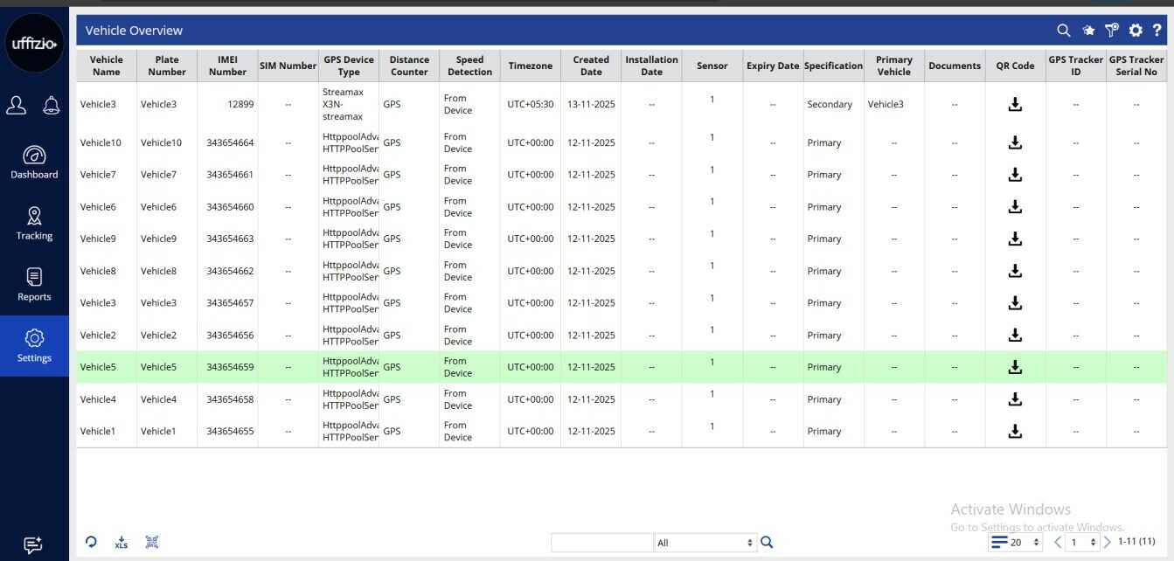Download QR code for IMEI 12899 row
1174x561 pixels.
coord(1015,104)
